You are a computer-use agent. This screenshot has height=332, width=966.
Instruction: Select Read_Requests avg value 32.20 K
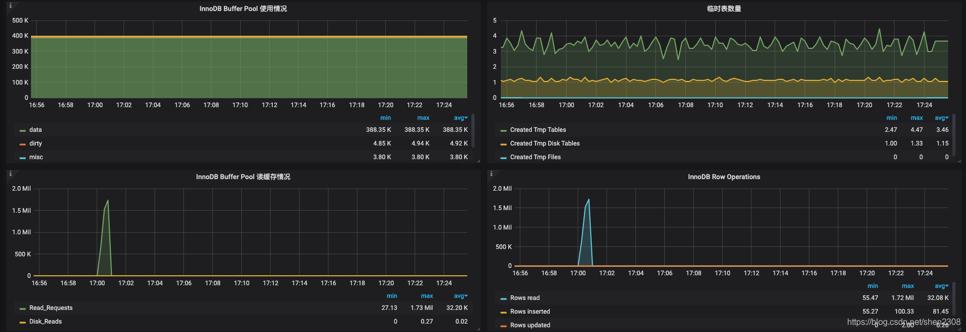[457, 308]
